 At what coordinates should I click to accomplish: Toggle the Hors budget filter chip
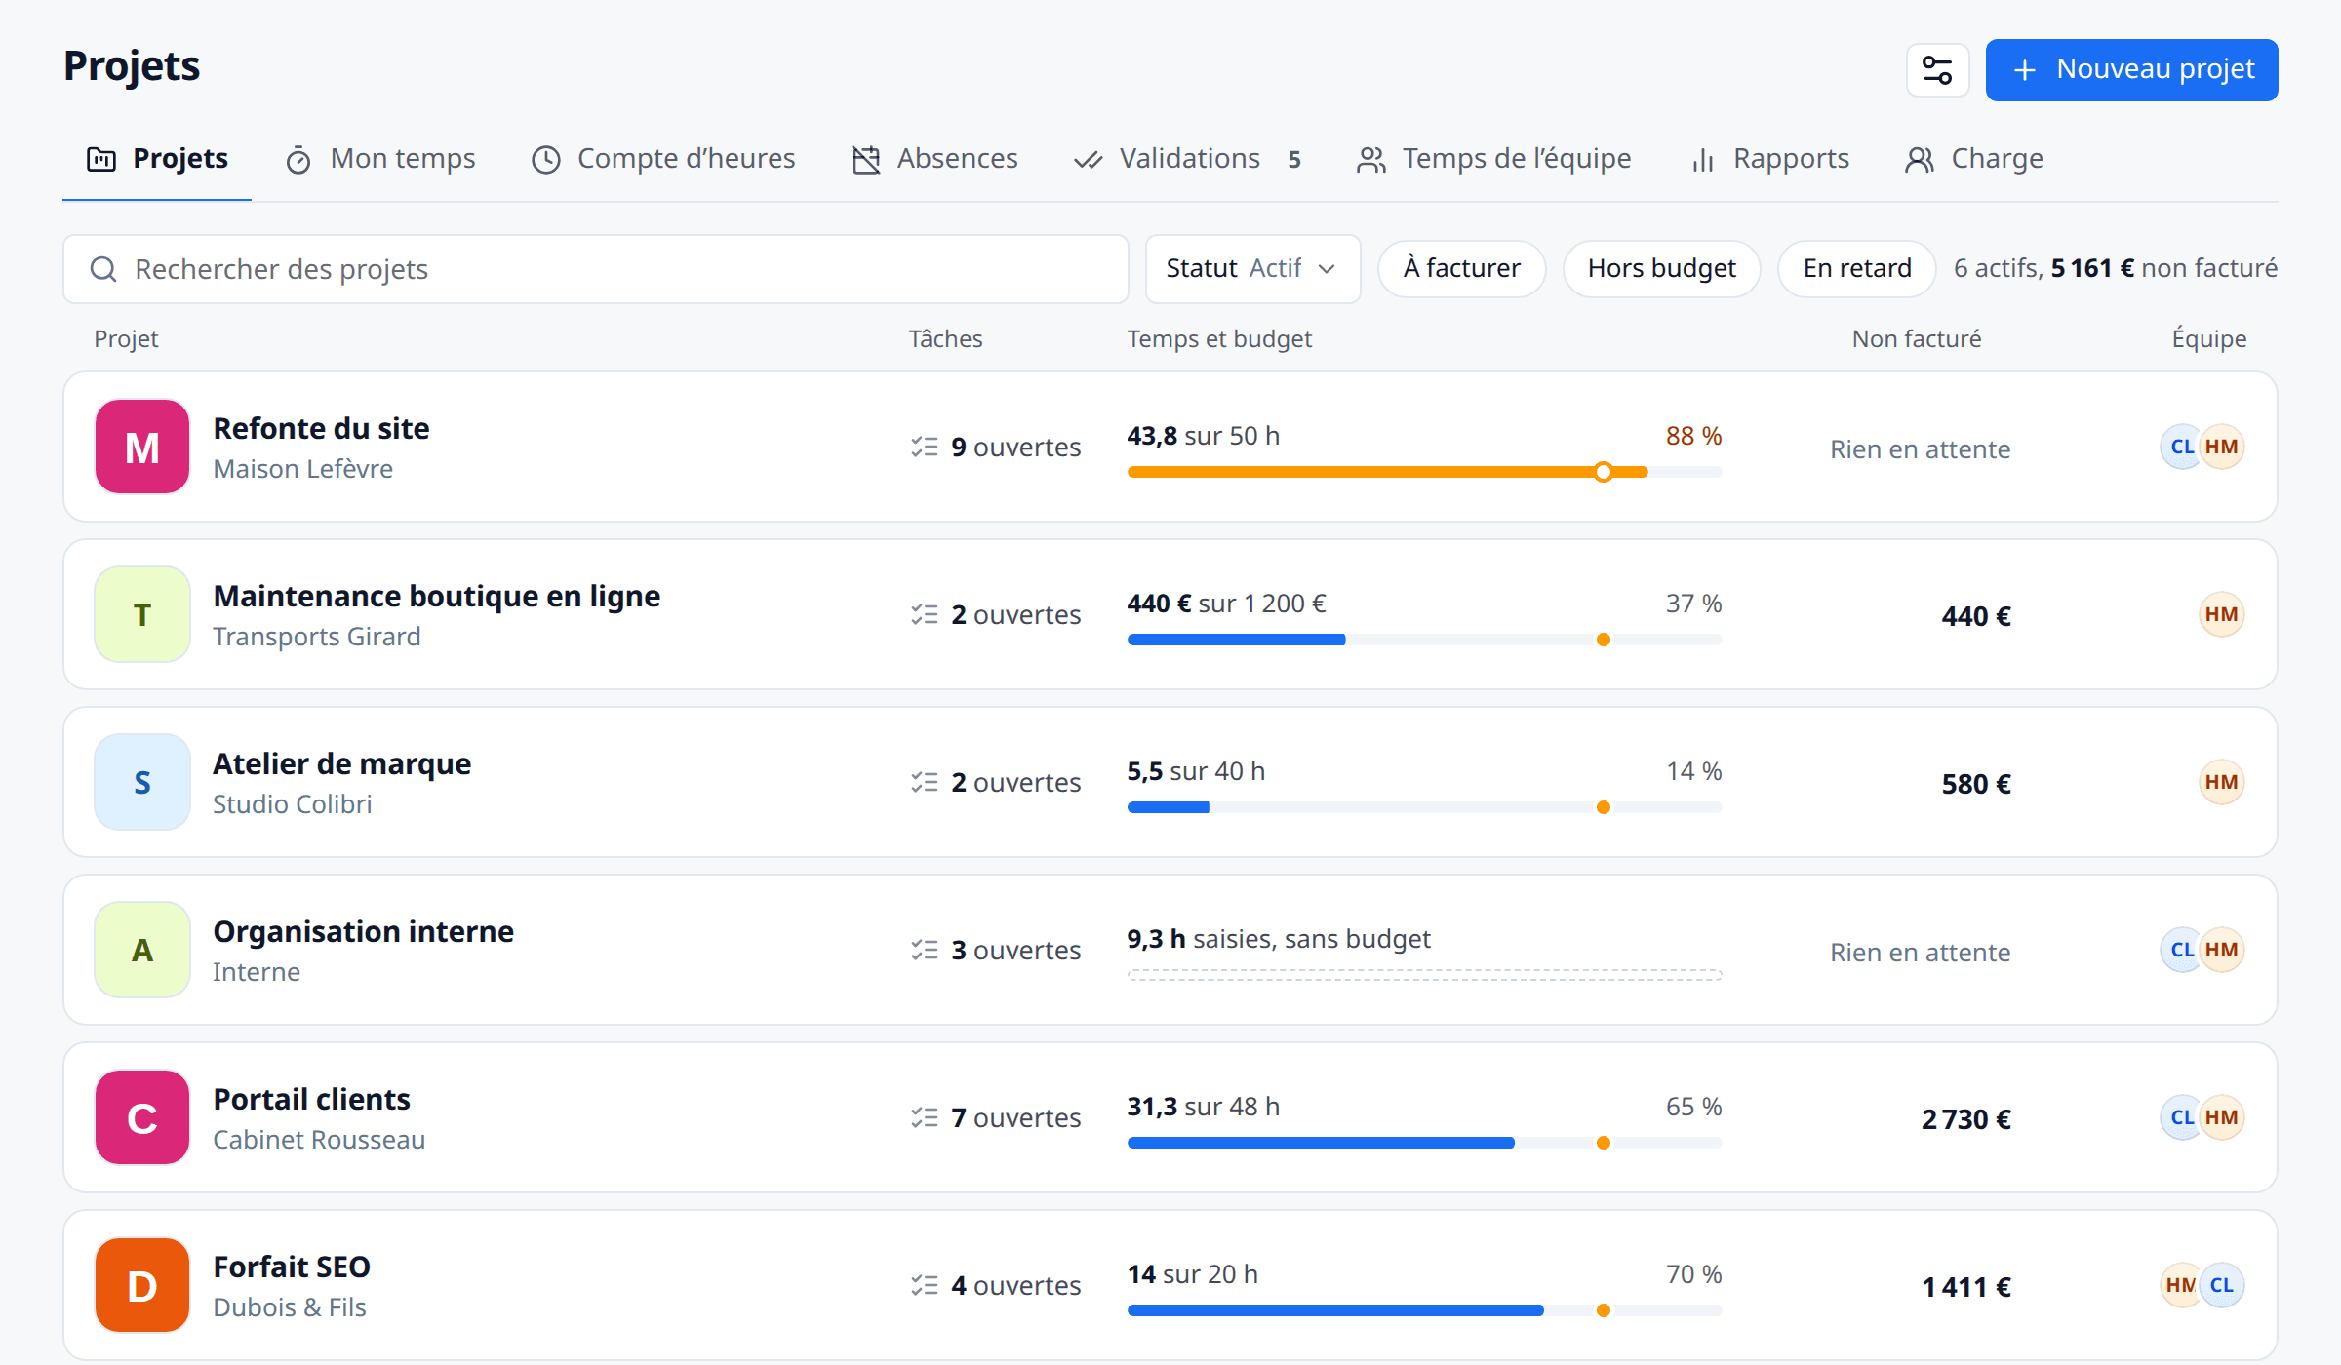coord(1661,268)
